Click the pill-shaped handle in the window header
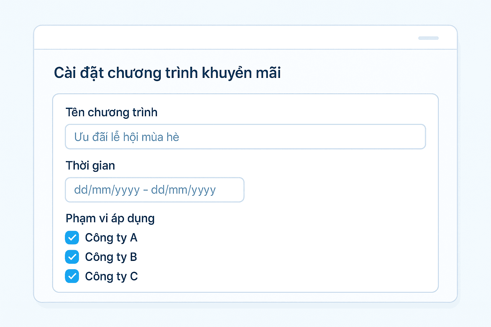Viewport: 491px width, 327px height. tap(428, 38)
